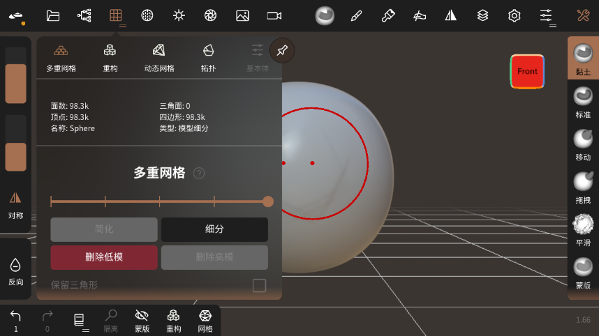Adjust the lower left vertical slider
599x336 pixels.
point(15,143)
